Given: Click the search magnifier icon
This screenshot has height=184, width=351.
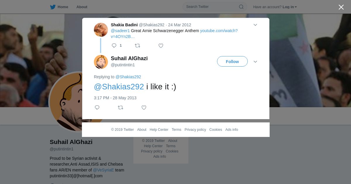Looking at the screenshot, I should (x=241, y=7).
